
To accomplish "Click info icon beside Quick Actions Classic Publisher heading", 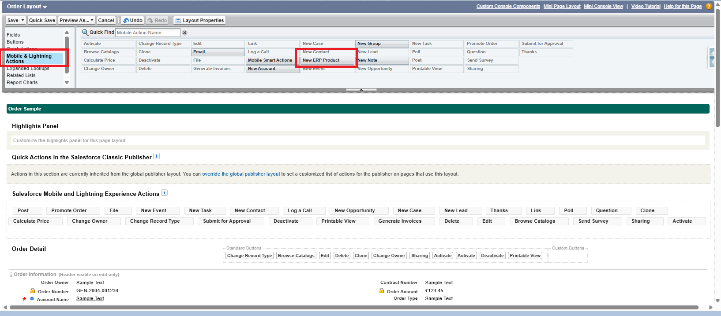I will point(156,156).
